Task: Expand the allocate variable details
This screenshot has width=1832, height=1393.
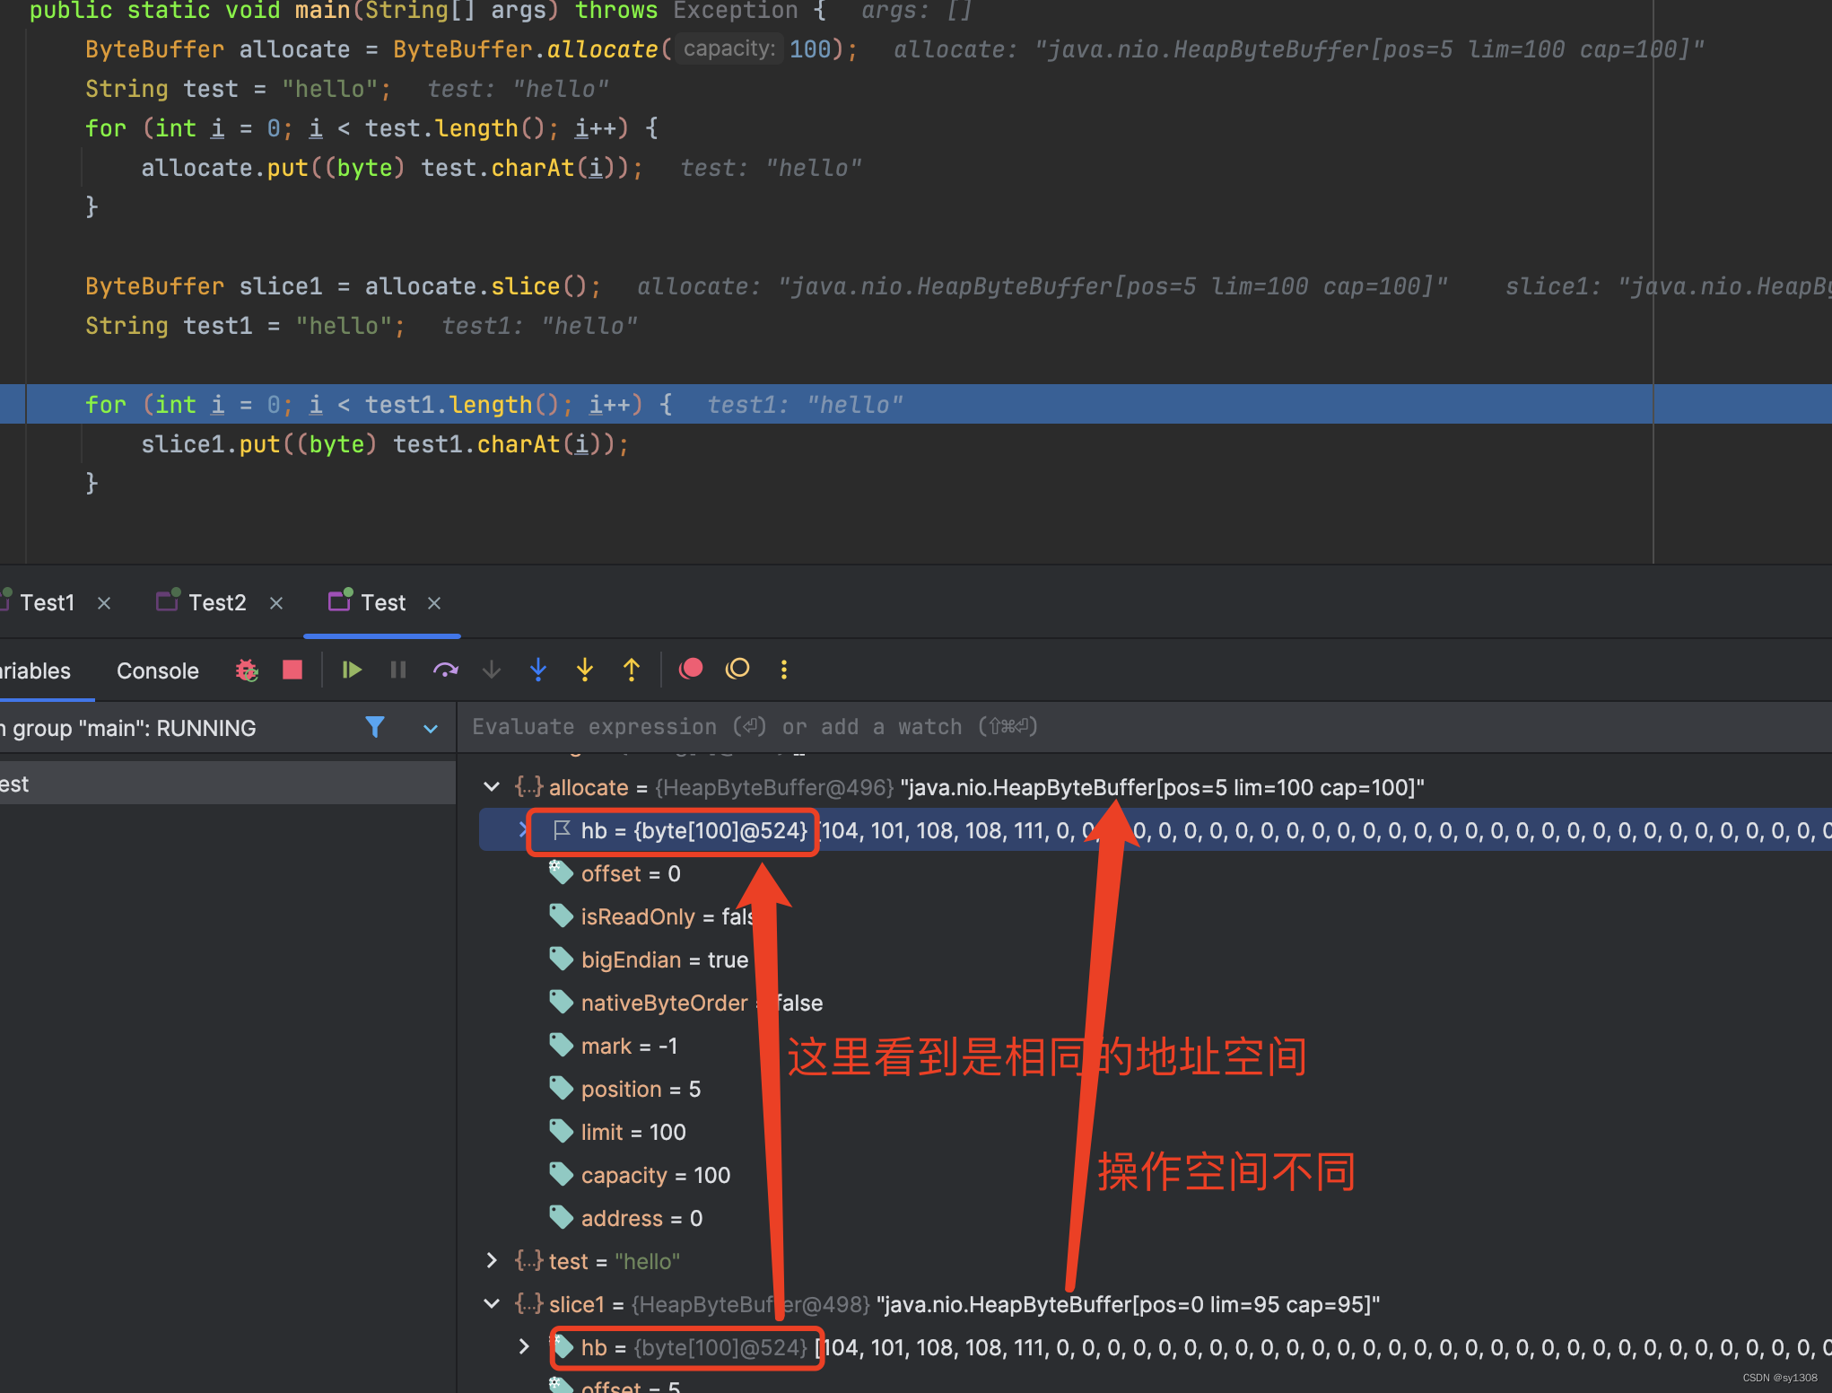Action: tap(492, 786)
